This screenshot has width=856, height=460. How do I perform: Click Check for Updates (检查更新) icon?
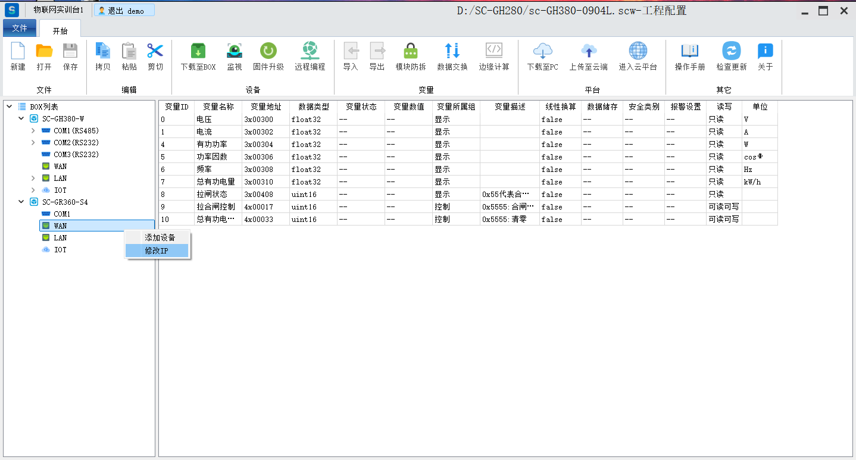coord(731,52)
